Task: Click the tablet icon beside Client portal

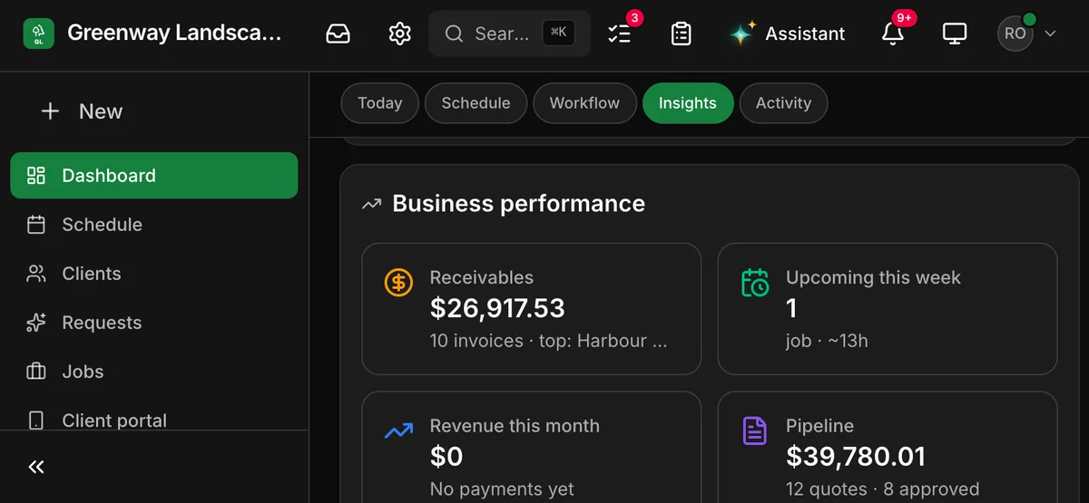Action: 36,421
